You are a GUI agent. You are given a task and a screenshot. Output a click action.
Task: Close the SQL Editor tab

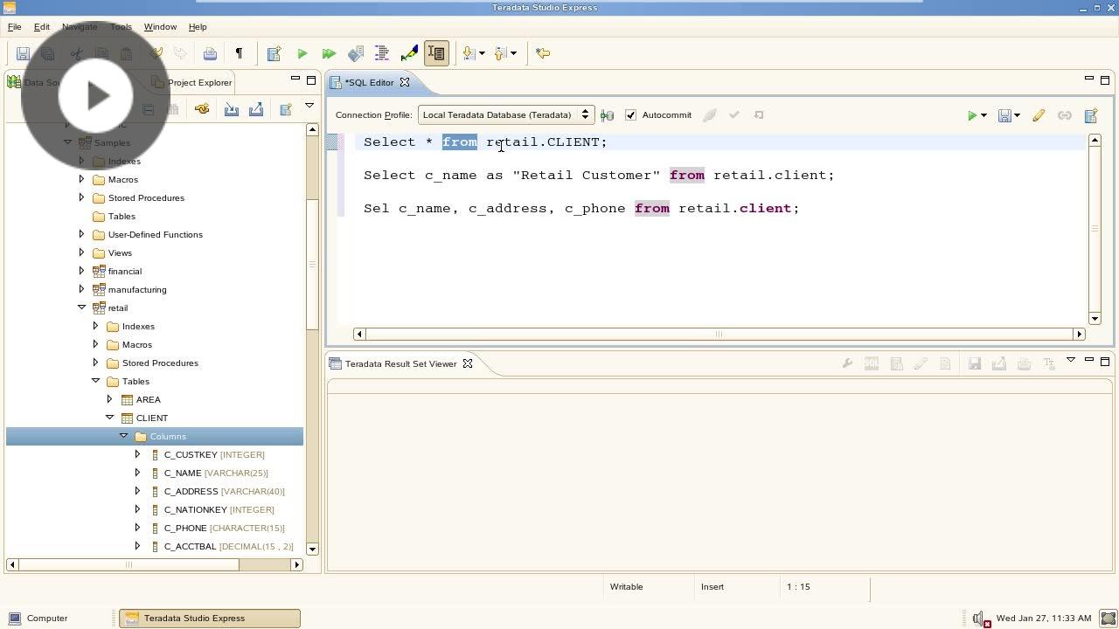click(405, 82)
